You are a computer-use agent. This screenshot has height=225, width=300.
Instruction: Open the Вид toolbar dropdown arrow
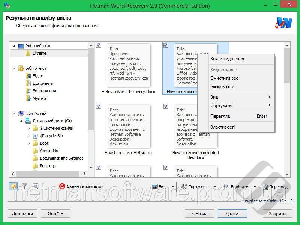[172, 187]
